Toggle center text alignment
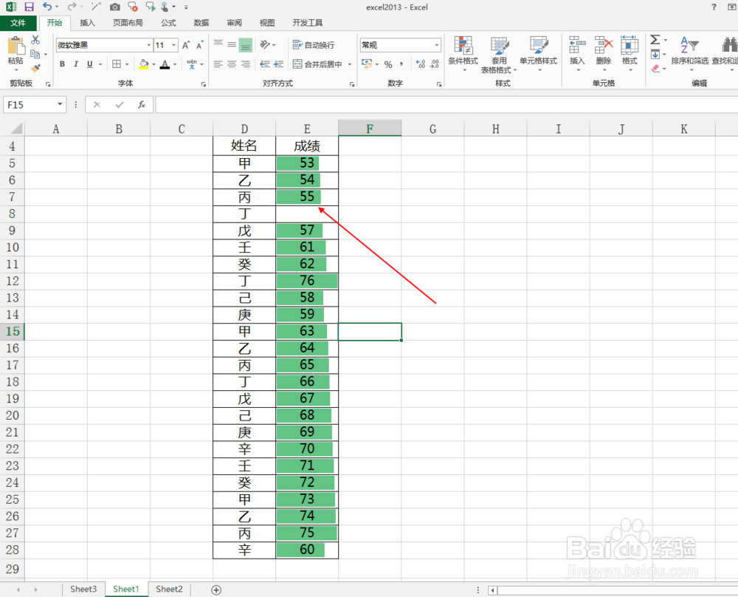 (x=232, y=64)
